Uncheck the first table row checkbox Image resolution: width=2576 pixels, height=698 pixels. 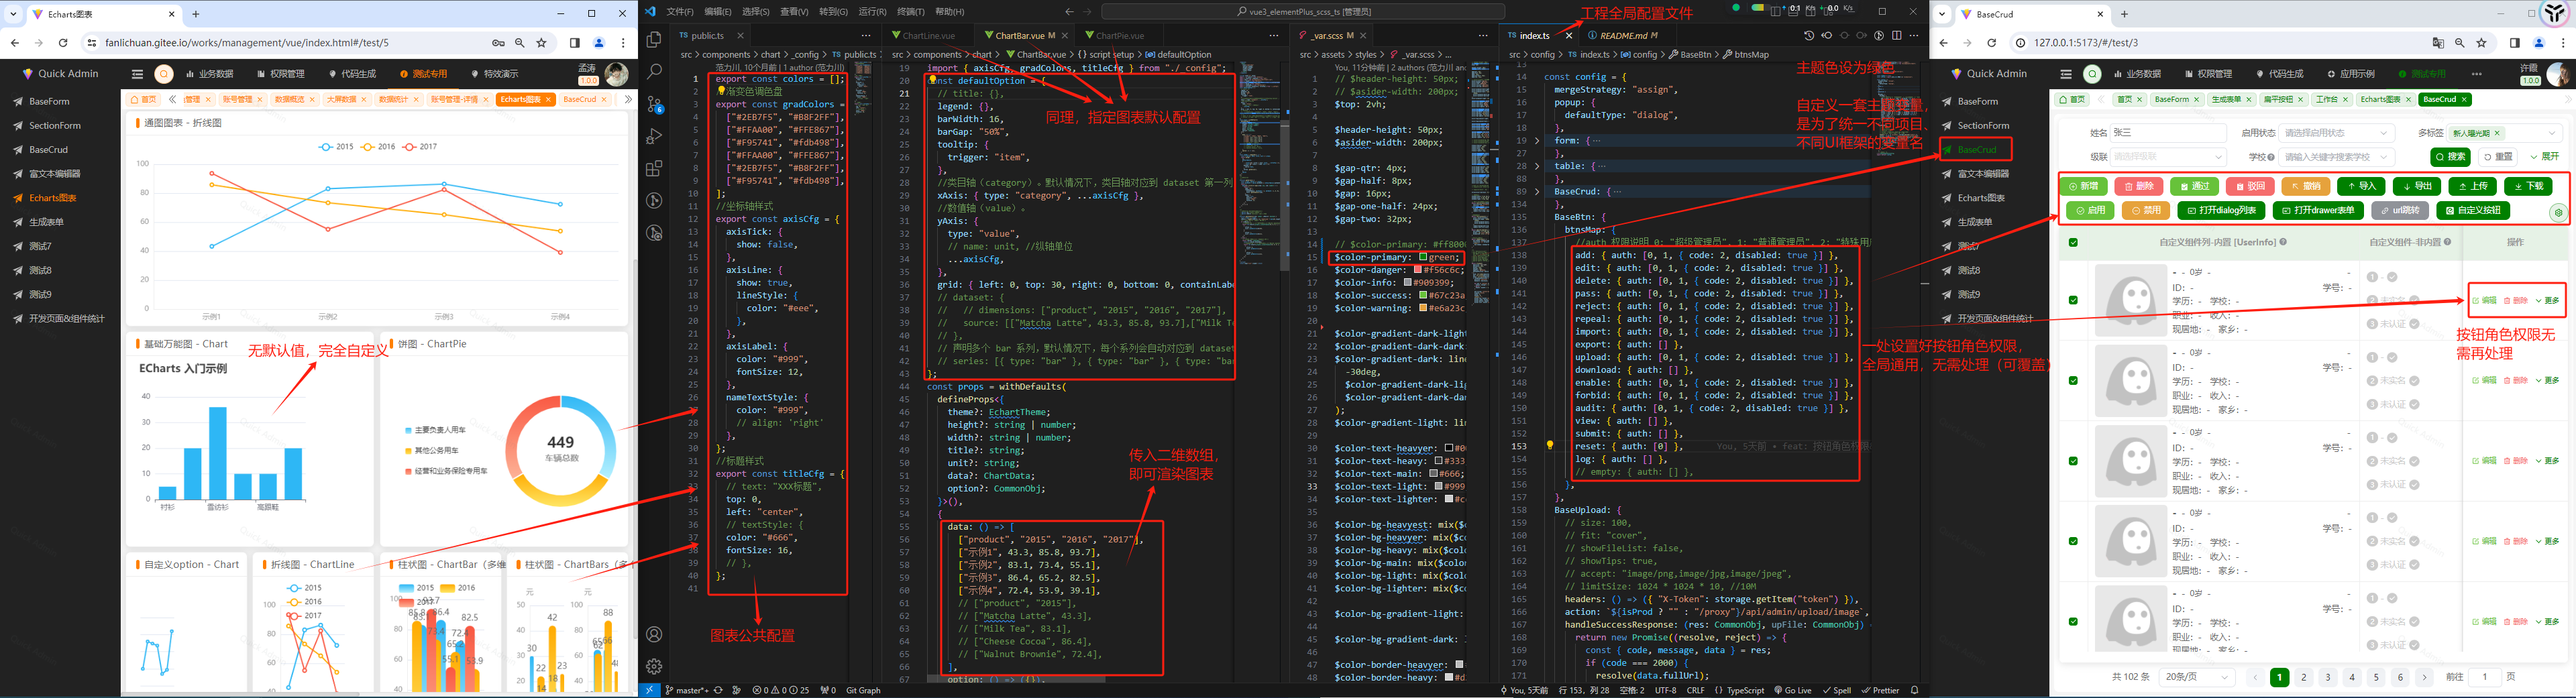(x=2073, y=300)
